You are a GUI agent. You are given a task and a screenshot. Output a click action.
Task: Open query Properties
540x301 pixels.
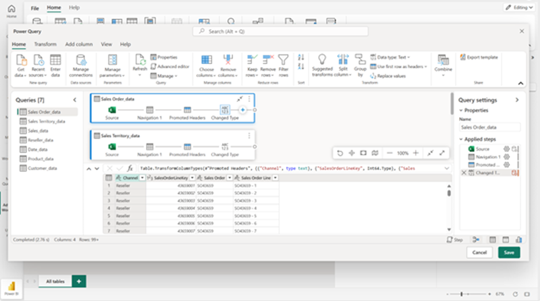(x=164, y=57)
